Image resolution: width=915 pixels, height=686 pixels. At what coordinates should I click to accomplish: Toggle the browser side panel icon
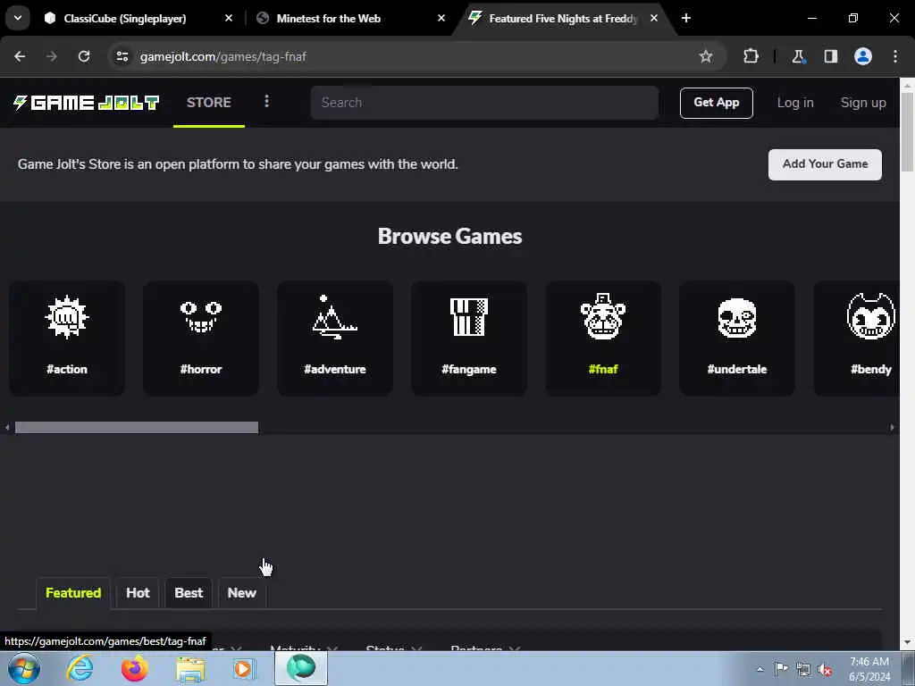(831, 56)
